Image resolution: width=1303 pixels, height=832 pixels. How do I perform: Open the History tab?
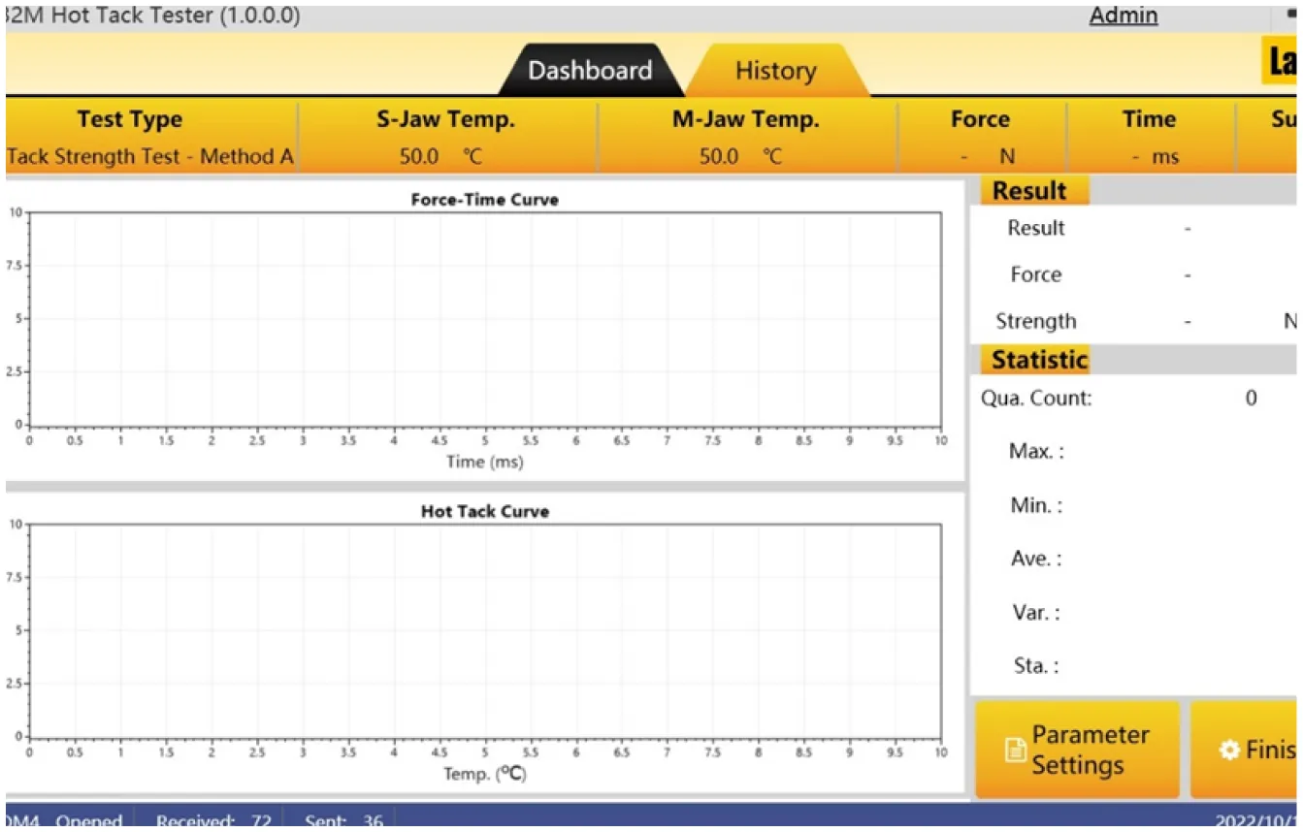tap(775, 71)
